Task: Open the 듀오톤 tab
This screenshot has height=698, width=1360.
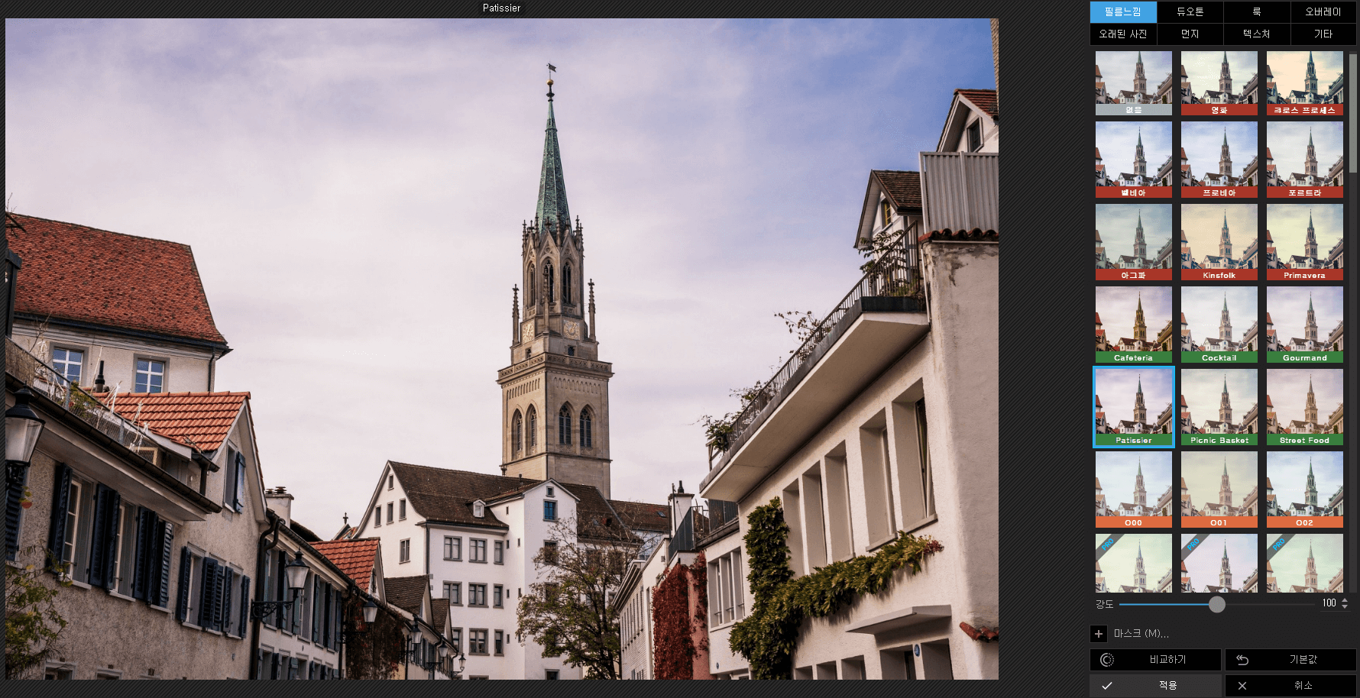Action: 1190,12
